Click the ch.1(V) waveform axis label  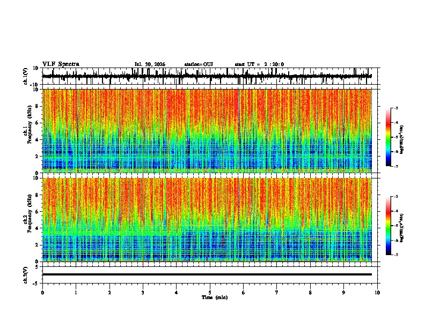coord(26,76)
